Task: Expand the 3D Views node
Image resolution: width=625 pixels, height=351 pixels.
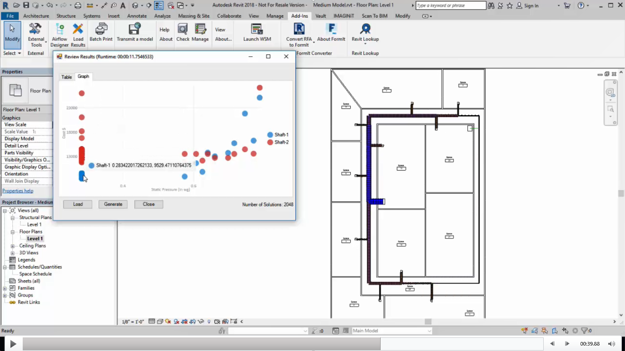Action: point(13,253)
